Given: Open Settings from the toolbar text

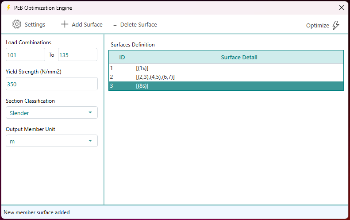Looking at the screenshot, I should coord(35,25).
